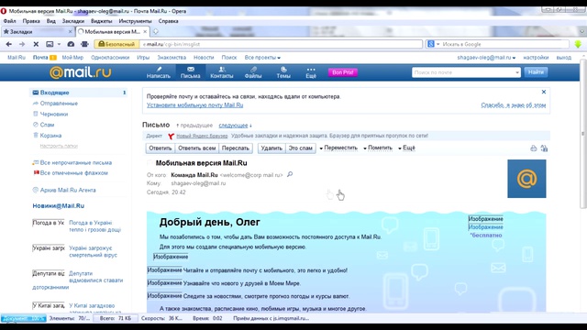Click the Ответить всем button
Image resolution: width=587 pixels, height=330 pixels.
[197, 148]
